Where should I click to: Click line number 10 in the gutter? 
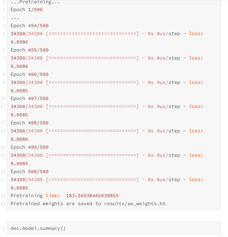[3, 98]
